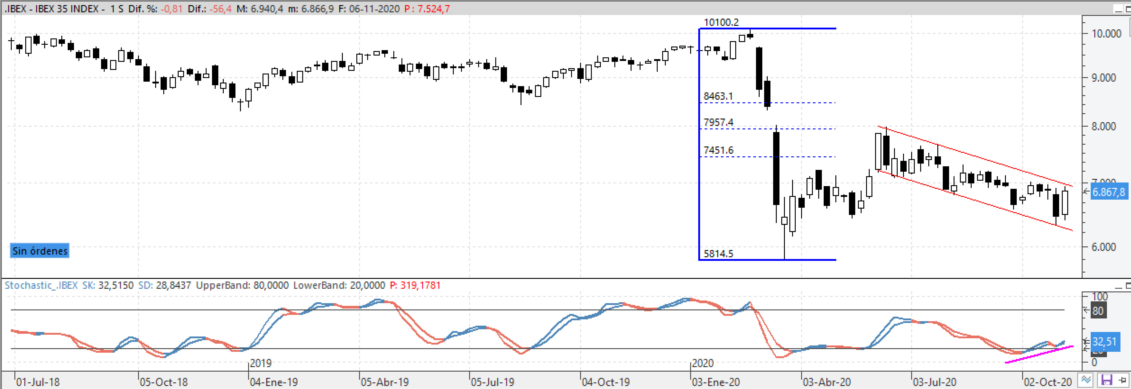
Task: Click the '03-Jul-20' date axis label
Action: click(934, 382)
